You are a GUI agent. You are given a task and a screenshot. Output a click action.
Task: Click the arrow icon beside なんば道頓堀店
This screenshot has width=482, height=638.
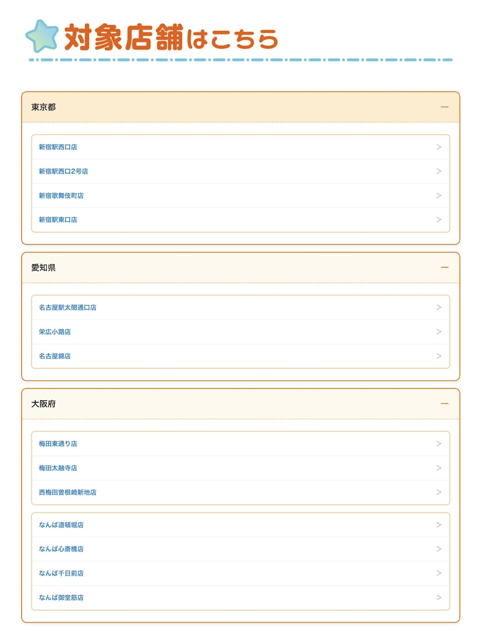pyautogui.click(x=439, y=525)
